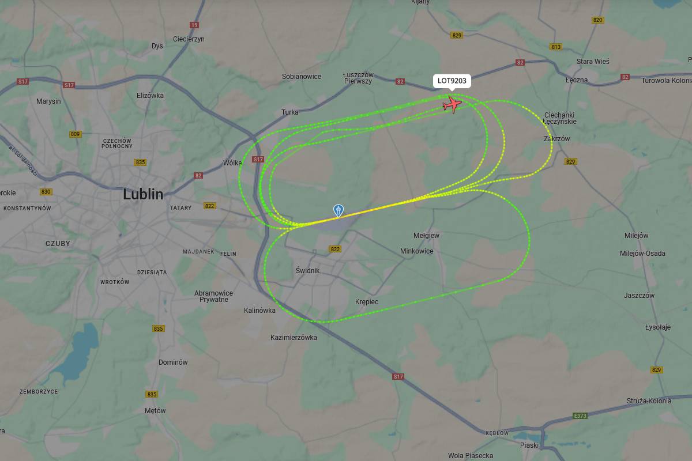Select the Krępiec village label
692x461 pixels.
pyautogui.click(x=367, y=302)
